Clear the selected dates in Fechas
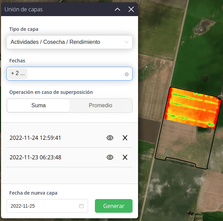The image size is (223, 221). point(127,74)
